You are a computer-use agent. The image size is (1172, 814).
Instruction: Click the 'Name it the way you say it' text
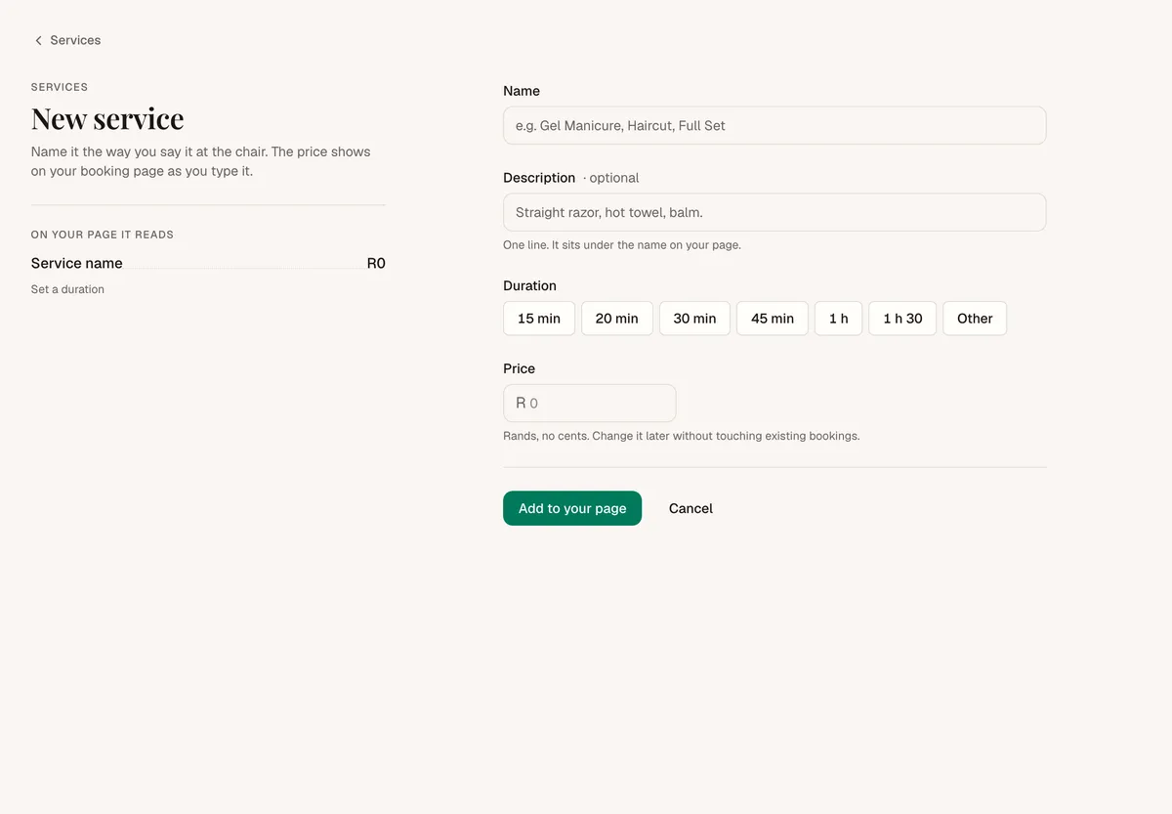[201, 161]
